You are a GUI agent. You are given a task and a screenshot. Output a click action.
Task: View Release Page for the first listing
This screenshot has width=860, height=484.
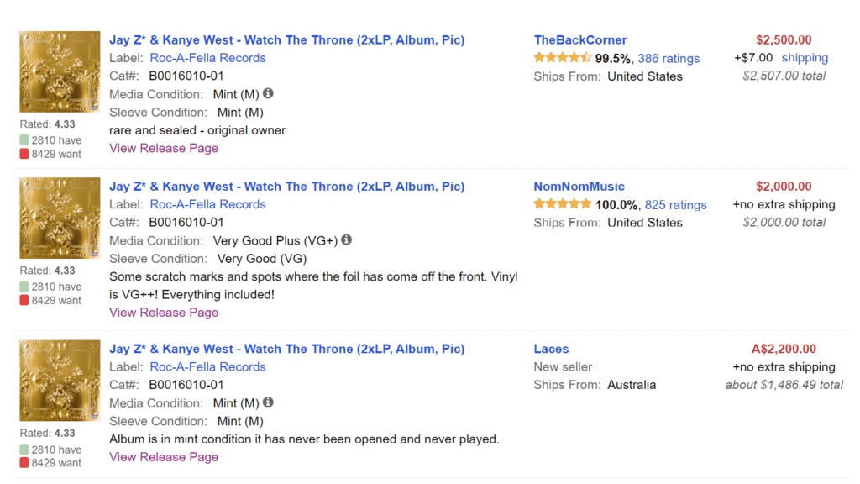click(163, 148)
